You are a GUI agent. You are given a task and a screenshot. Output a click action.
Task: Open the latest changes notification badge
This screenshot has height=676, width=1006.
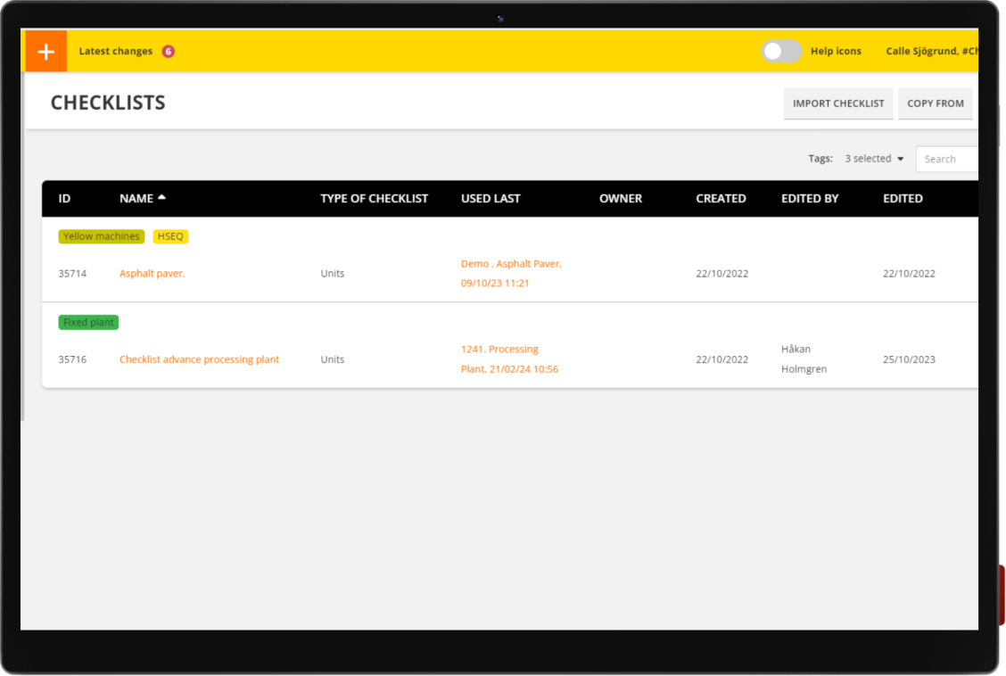tap(168, 52)
